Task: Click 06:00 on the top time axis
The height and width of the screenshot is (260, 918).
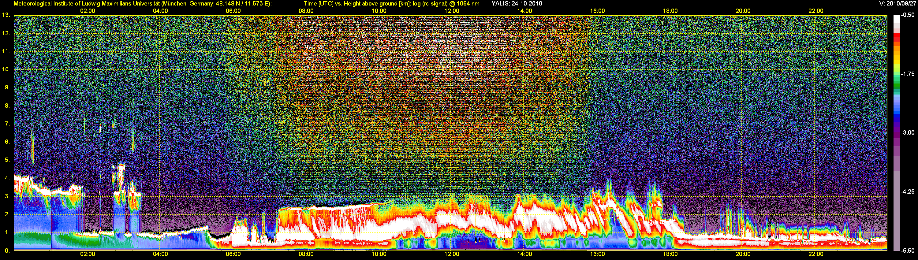Action: (x=233, y=11)
